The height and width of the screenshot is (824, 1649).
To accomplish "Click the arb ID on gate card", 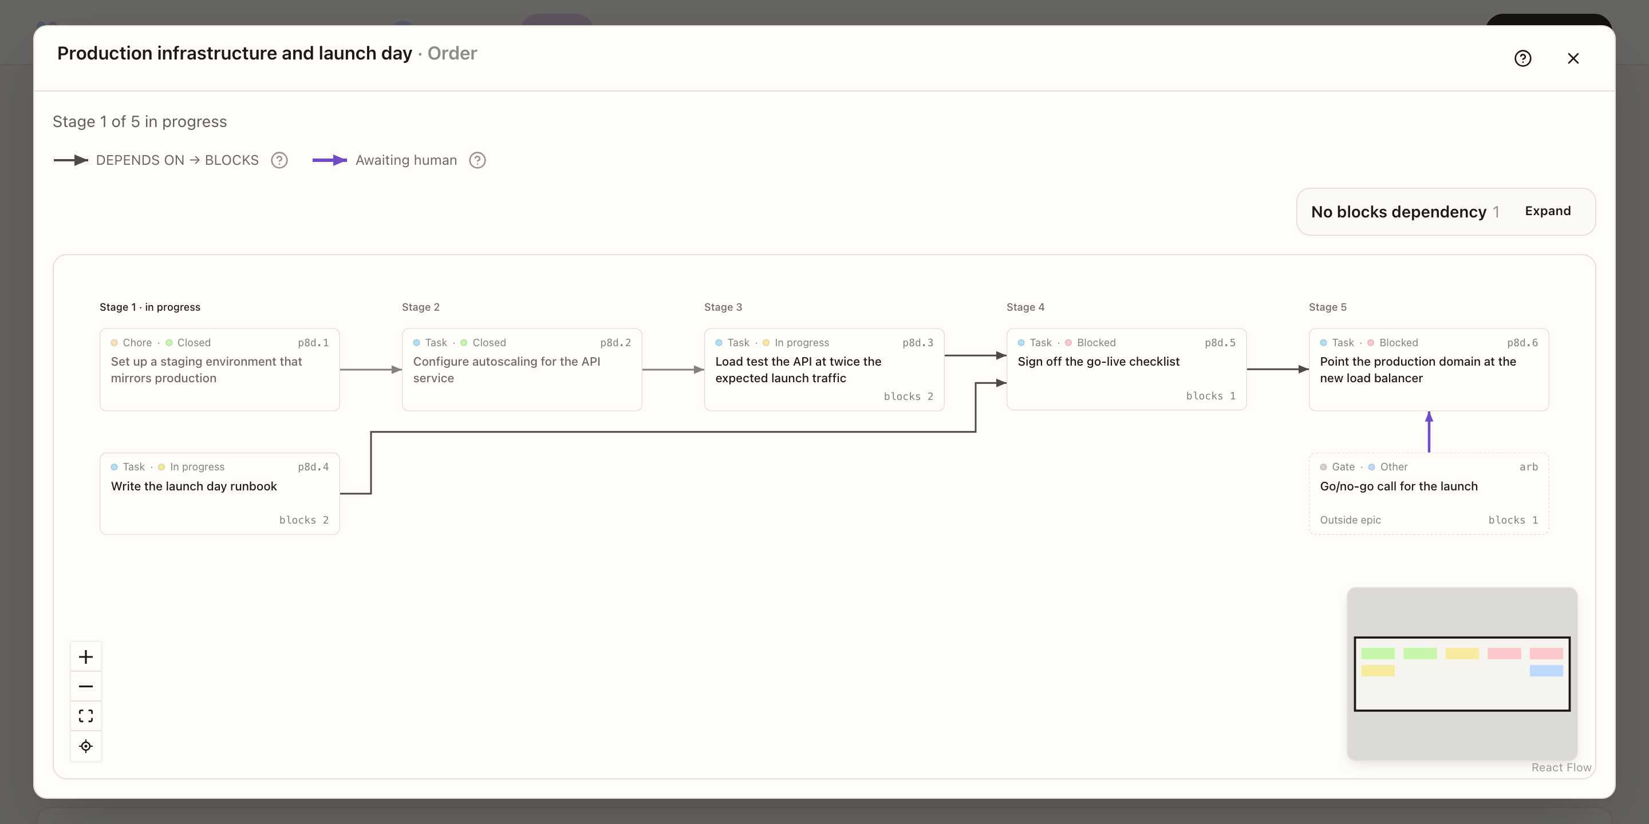I will click(1529, 467).
